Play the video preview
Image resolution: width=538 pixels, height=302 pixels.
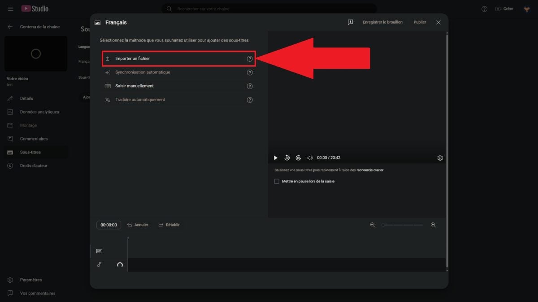275,158
